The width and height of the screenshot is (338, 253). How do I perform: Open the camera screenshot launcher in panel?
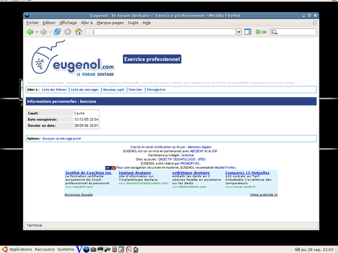click(93, 249)
